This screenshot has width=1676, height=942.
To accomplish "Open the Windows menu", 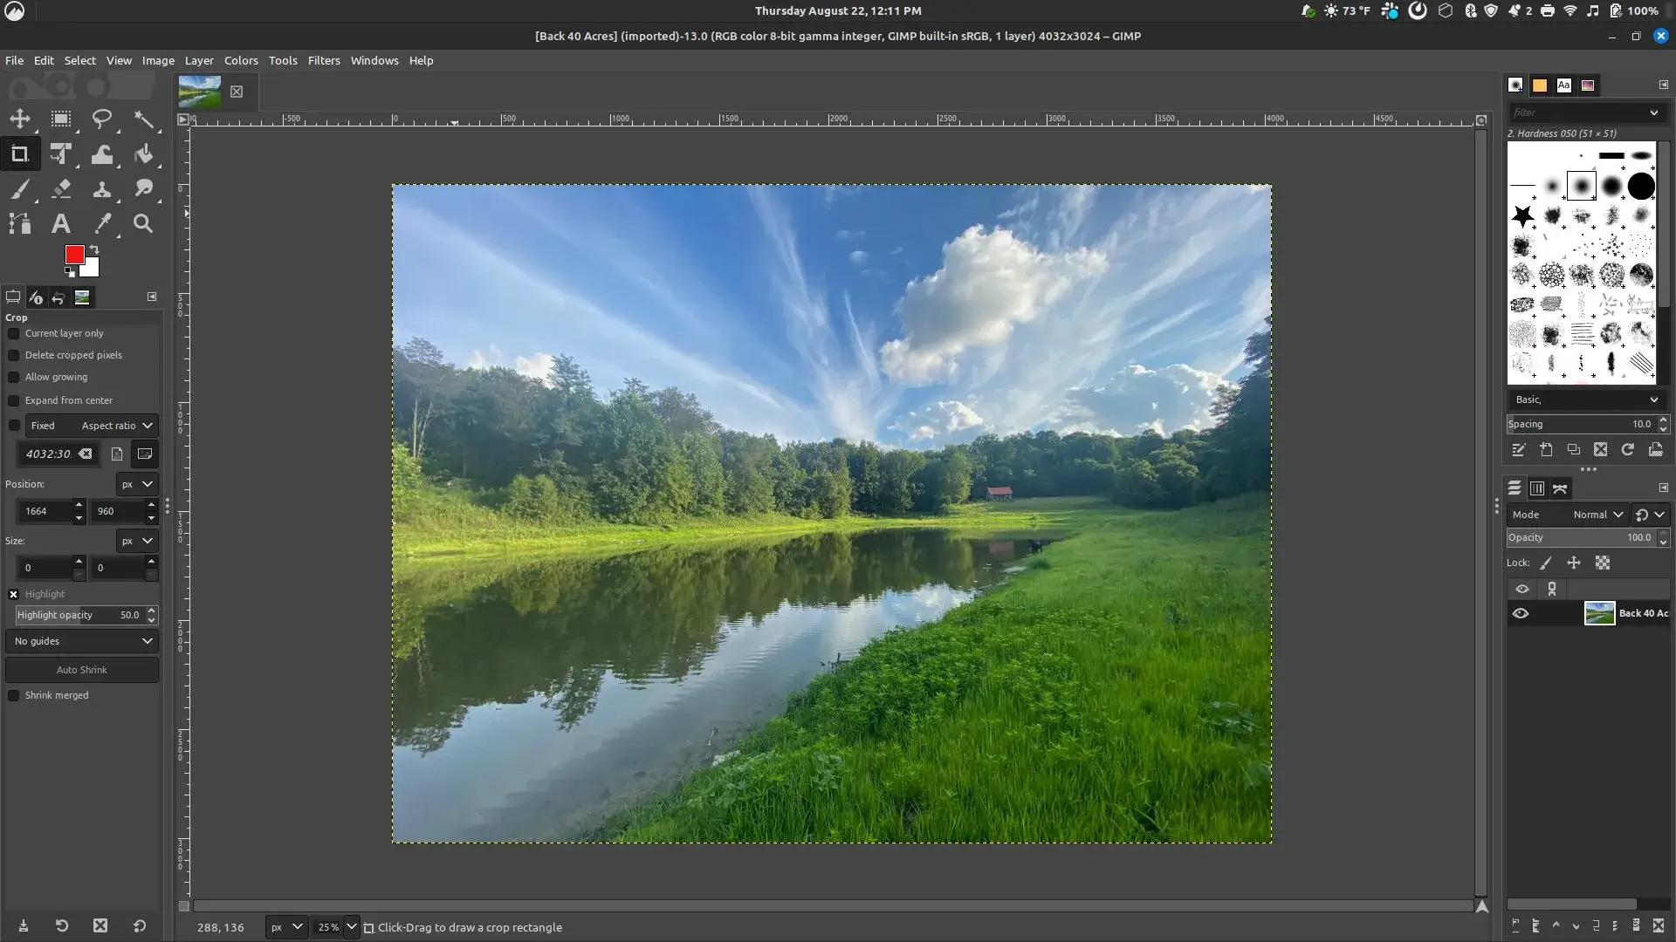I will (x=374, y=60).
